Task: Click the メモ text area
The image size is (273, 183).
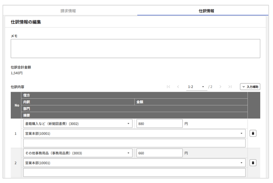Action: (x=135, y=48)
